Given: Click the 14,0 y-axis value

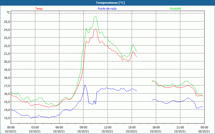Looking at the screenshot, I should tap(7, 110).
